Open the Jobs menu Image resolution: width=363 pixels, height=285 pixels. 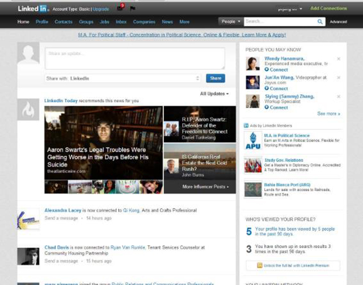pyautogui.click(x=104, y=22)
